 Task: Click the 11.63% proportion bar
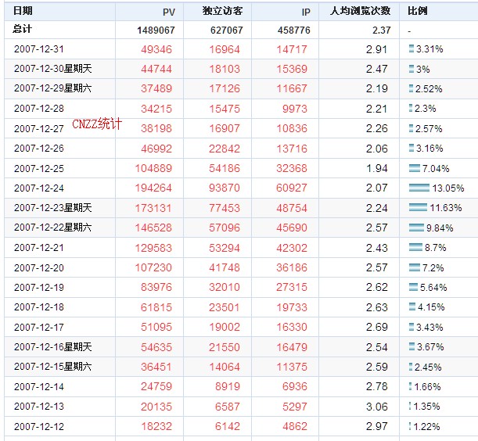(x=418, y=207)
